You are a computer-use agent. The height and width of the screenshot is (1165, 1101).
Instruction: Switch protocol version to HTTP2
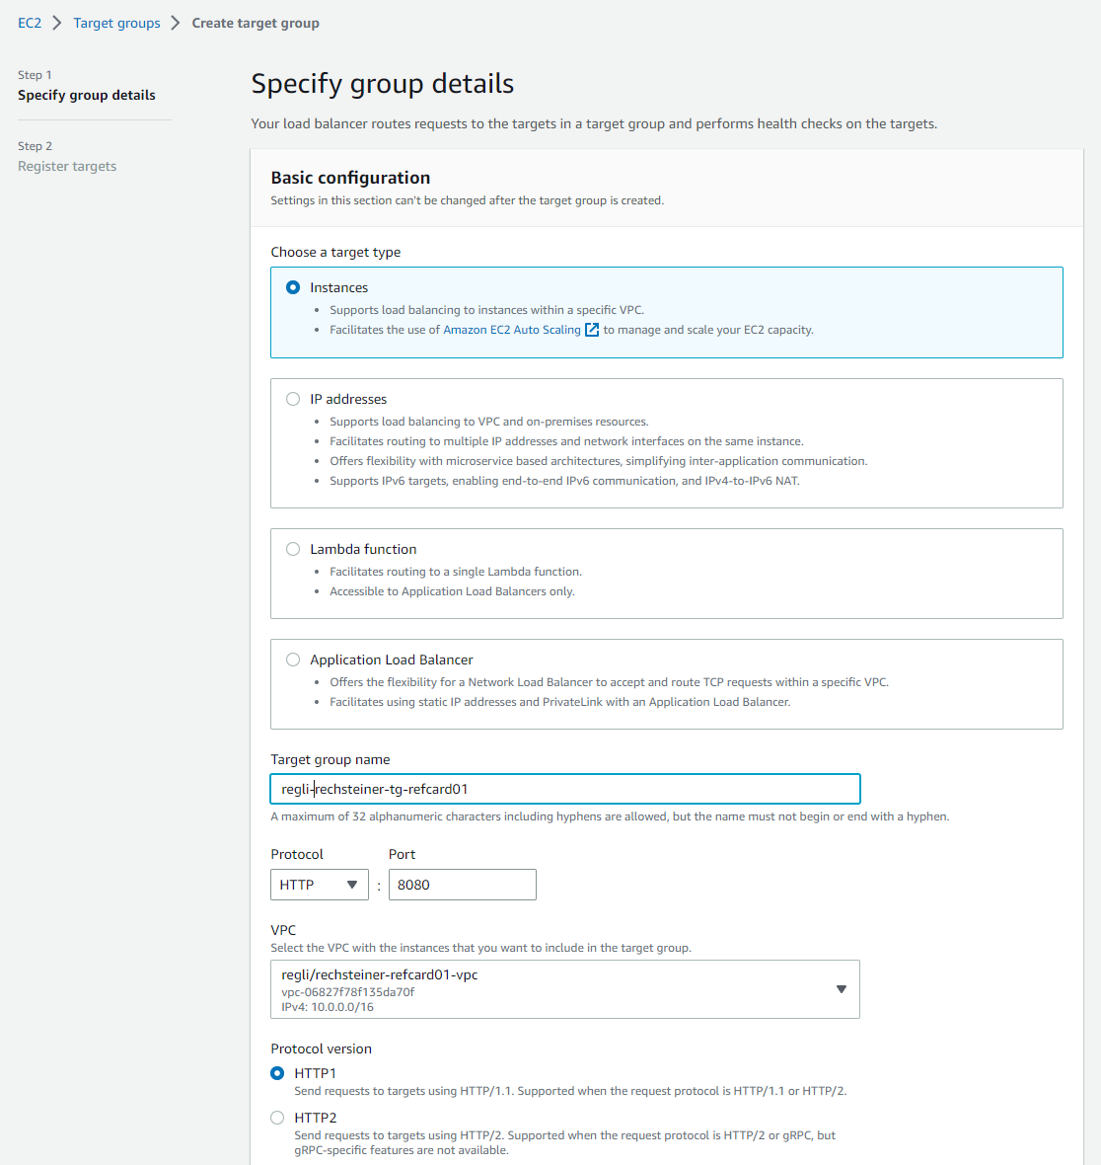[x=277, y=1118]
